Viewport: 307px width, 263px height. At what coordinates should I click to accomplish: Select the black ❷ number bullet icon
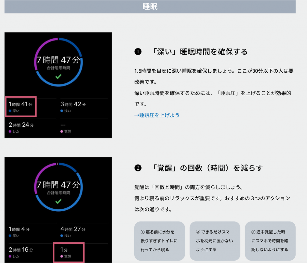tap(138, 168)
